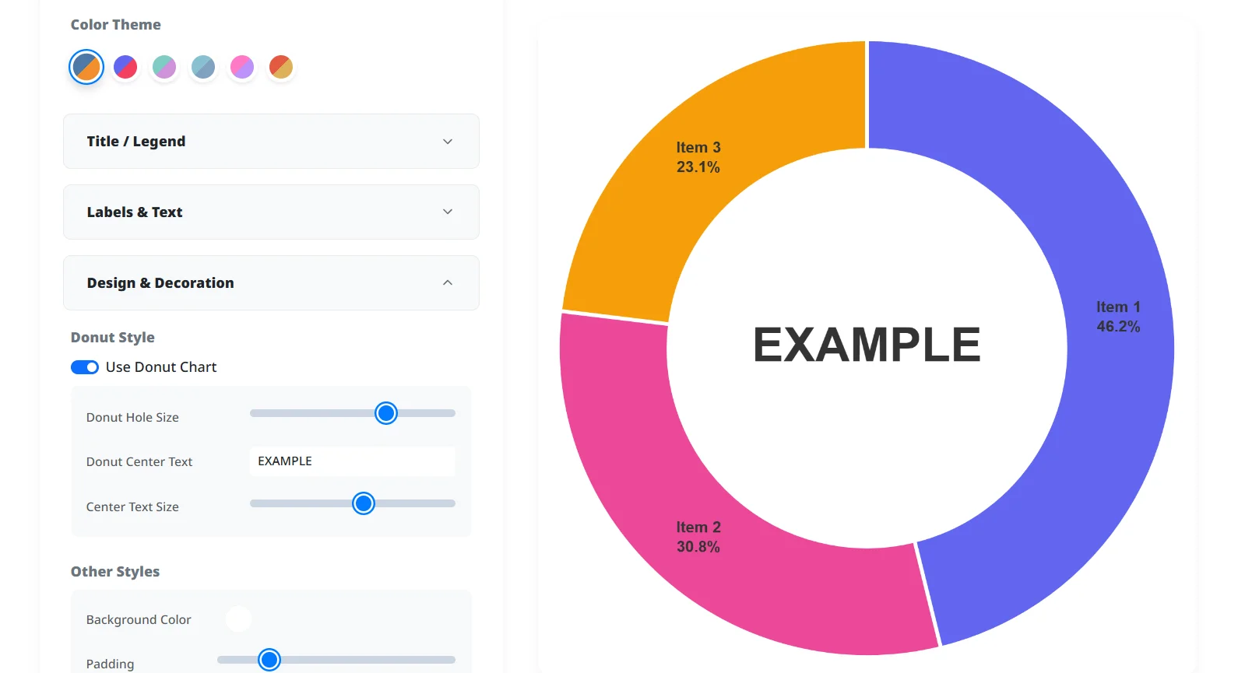Pick the red-gold color theme swatch
The image size is (1238, 673).
[281, 67]
